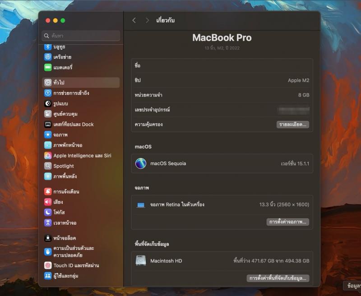361x296 pixels.
Task: Click the name row (ชื่อ)
Action: click(x=222, y=65)
